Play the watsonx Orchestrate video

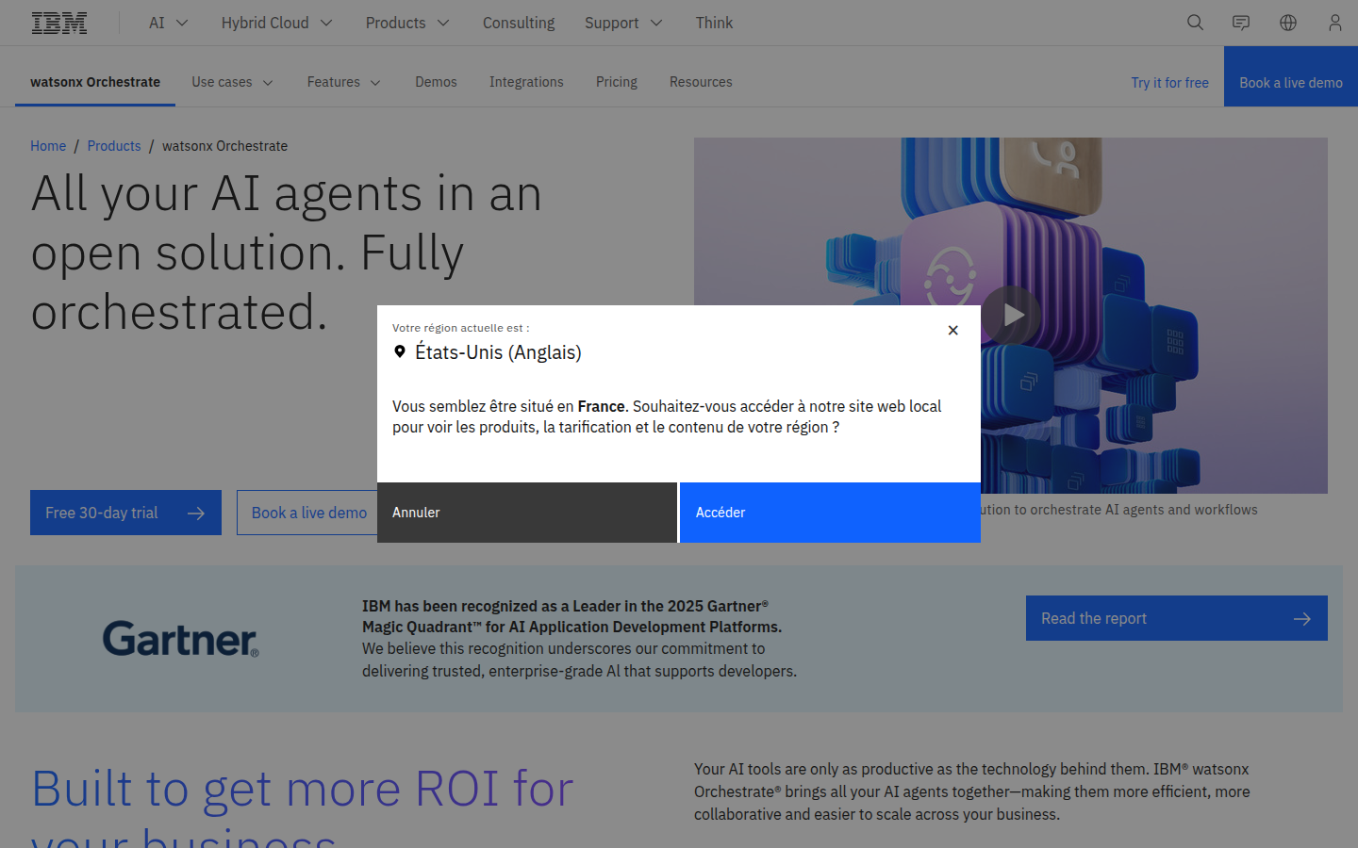tap(1012, 315)
